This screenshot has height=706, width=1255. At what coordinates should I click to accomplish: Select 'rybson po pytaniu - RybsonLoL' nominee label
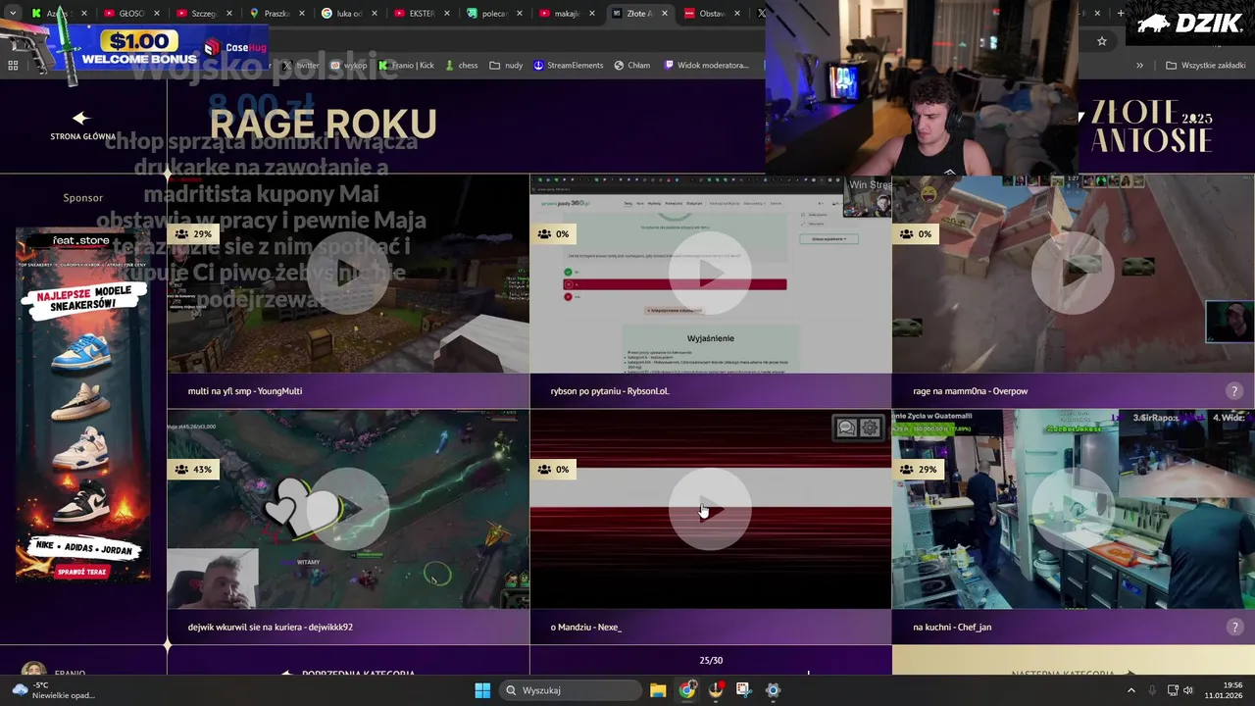tap(610, 391)
